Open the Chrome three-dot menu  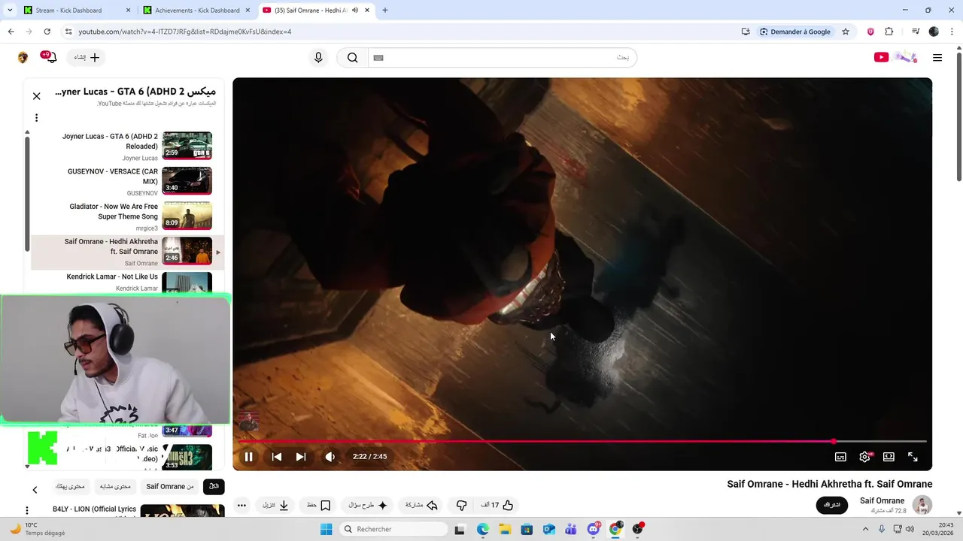pyautogui.click(x=952, y=32)
